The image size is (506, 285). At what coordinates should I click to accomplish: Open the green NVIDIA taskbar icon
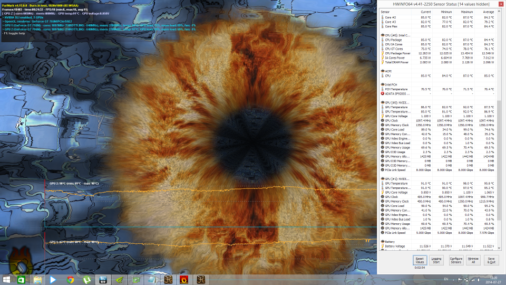tap(120, 280)
